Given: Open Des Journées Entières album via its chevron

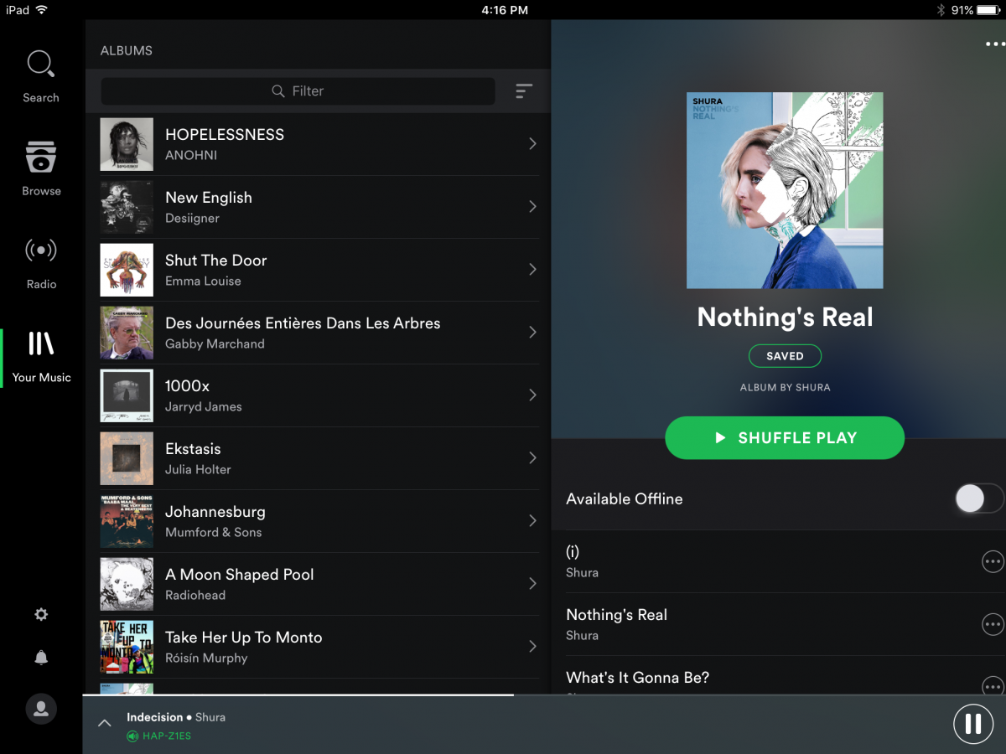Looking at the screenshot, I should pyautogui.click(x=532, y=333).
